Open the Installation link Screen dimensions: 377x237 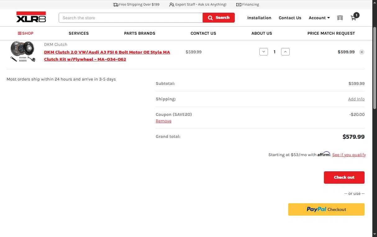pos(259,18)
